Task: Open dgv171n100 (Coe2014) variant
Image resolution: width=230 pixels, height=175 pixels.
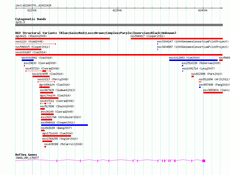Action: 58,133
